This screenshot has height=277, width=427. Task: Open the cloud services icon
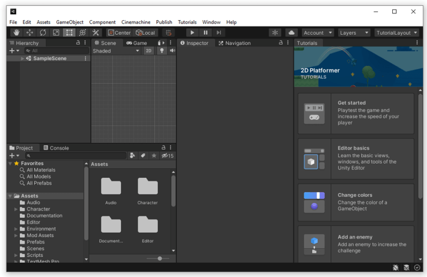291,32
